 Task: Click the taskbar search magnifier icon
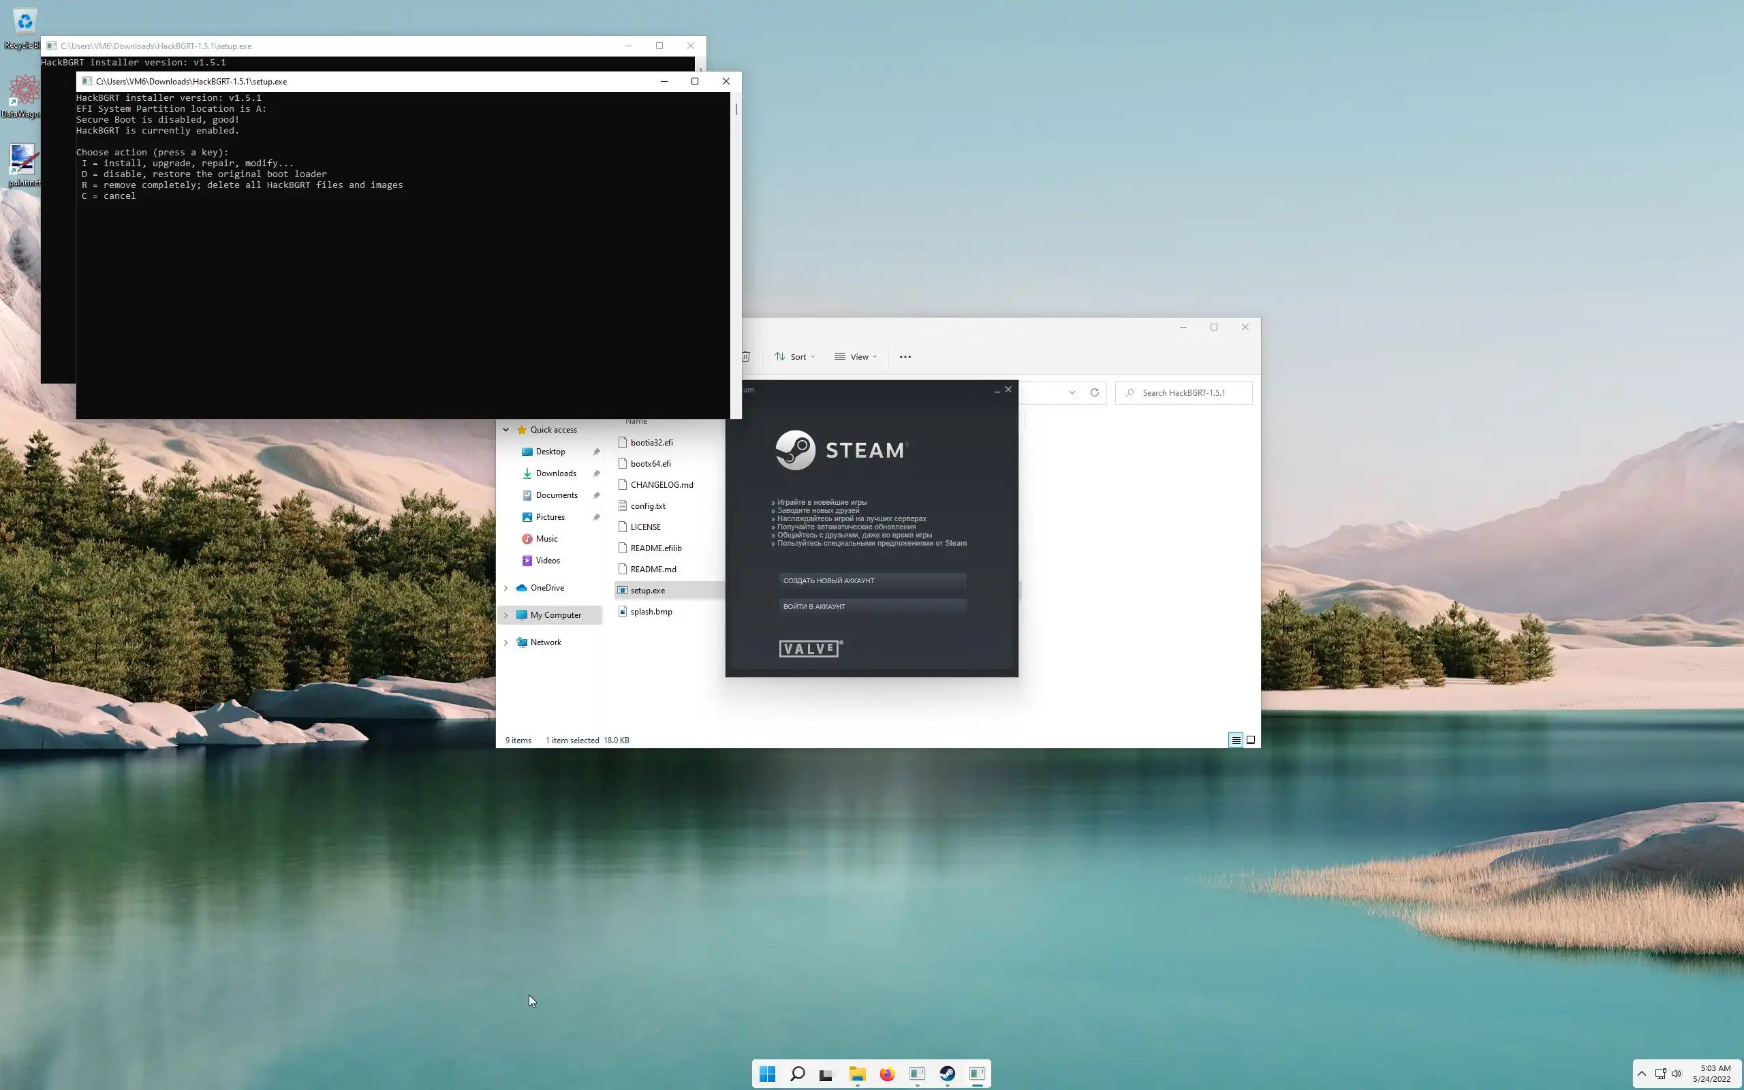pos(797,1074)
